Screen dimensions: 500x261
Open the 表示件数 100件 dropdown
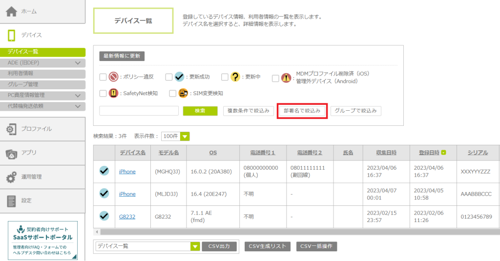click(185, 137)
